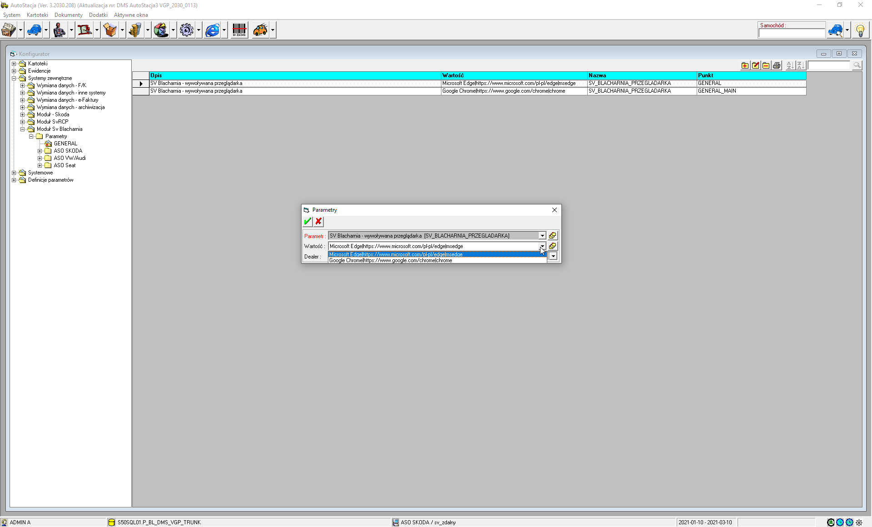Cancel with red X in Parametry dialog
This screenshot has height=527, width=872.
click(319, 221)
